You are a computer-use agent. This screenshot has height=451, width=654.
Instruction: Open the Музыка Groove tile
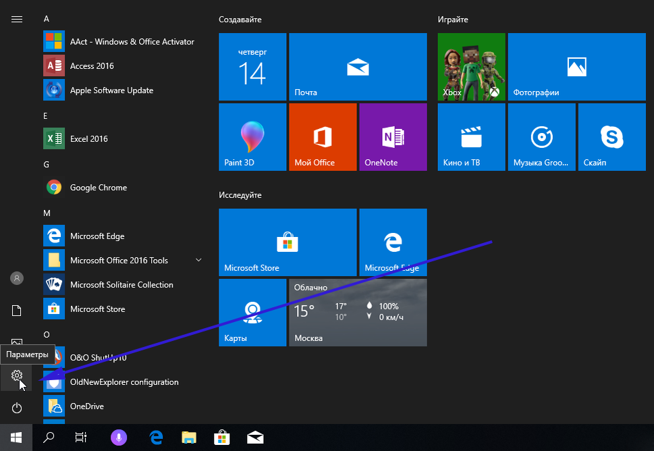click(x=542, y=137)
